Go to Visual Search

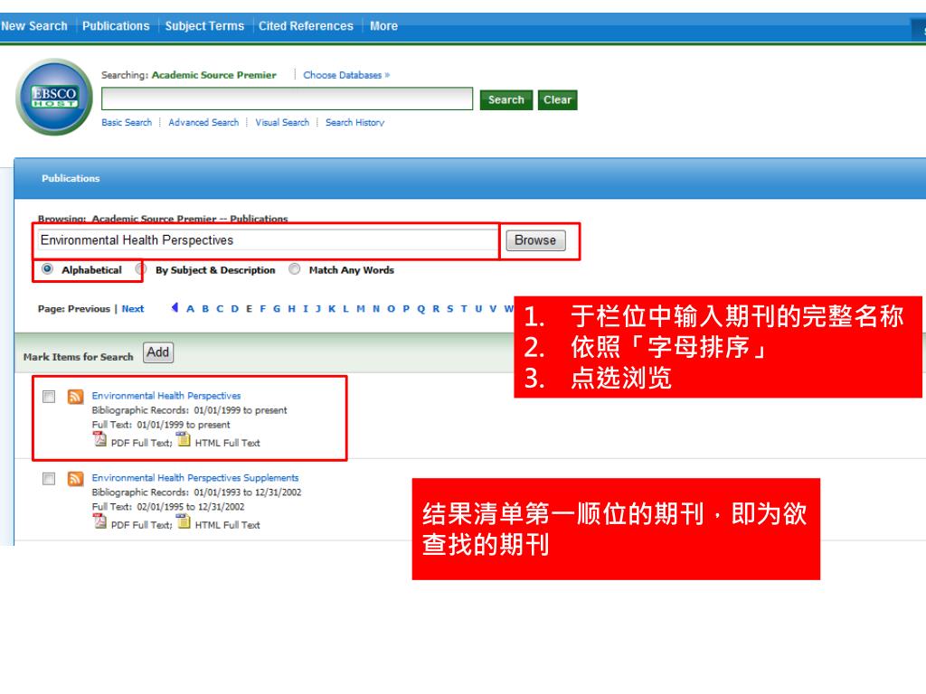(x=282, y=122)
